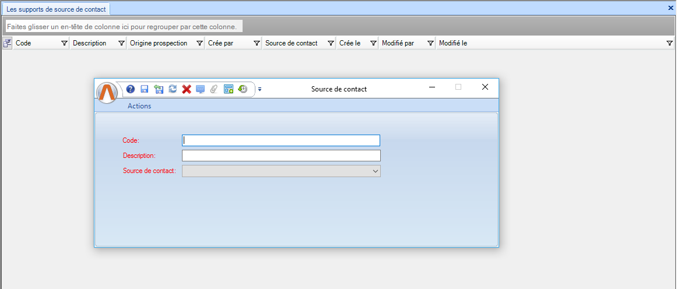The image size is (677, 289).
Task: Open the Actions menu
Action: pyautogui.click(x=139, y=106)
